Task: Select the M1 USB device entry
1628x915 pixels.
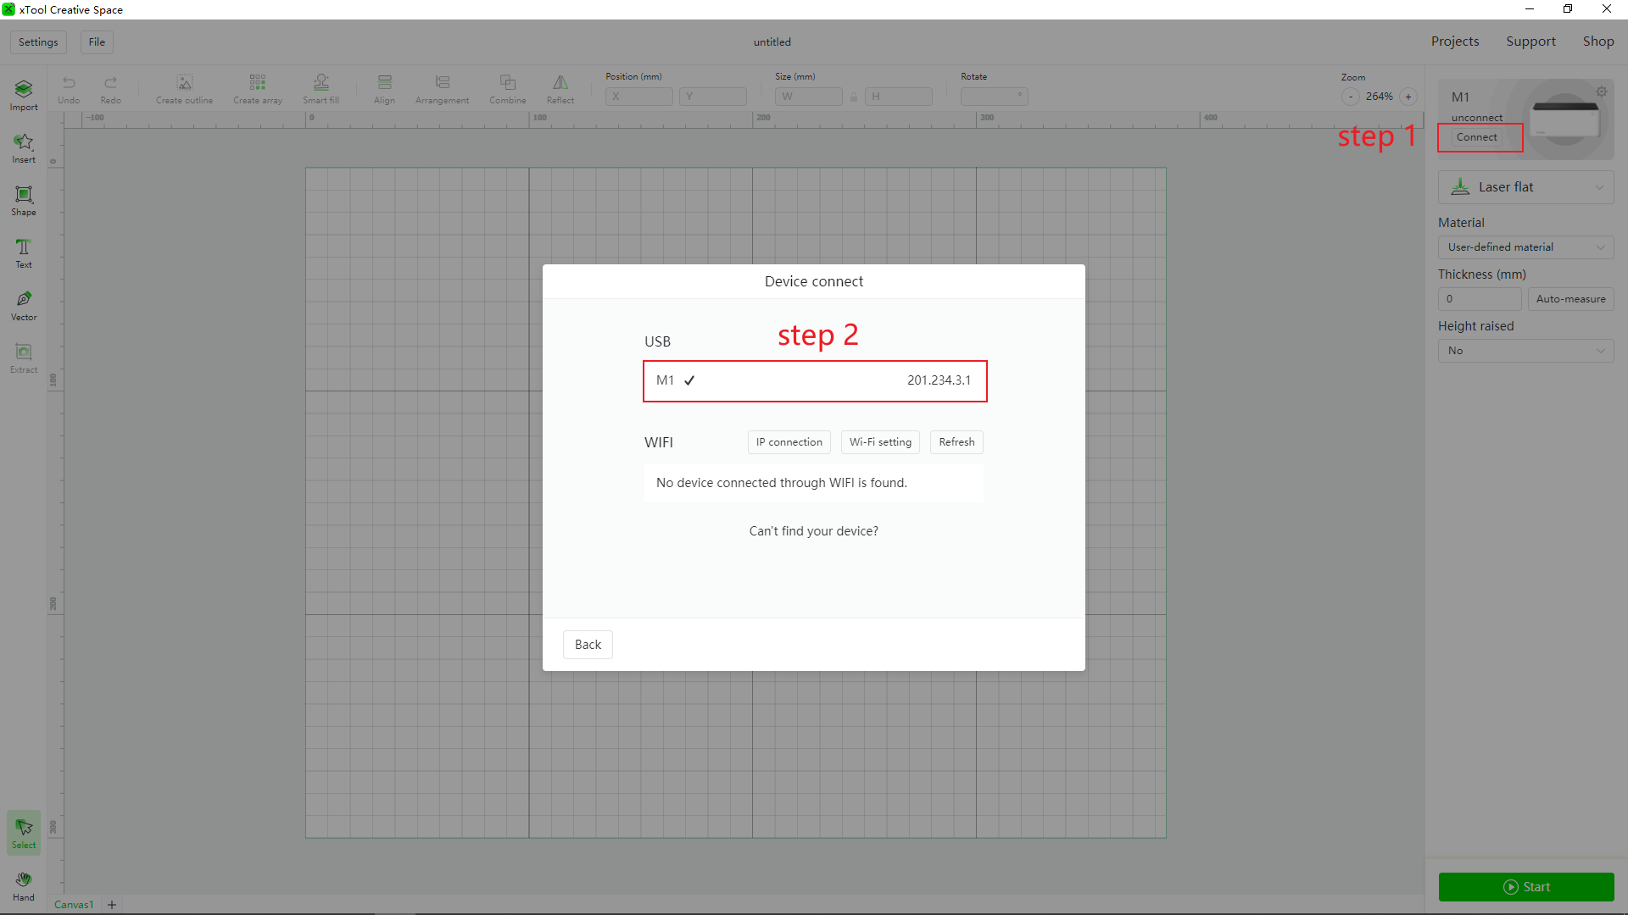Action: click(x=814, y=380)
